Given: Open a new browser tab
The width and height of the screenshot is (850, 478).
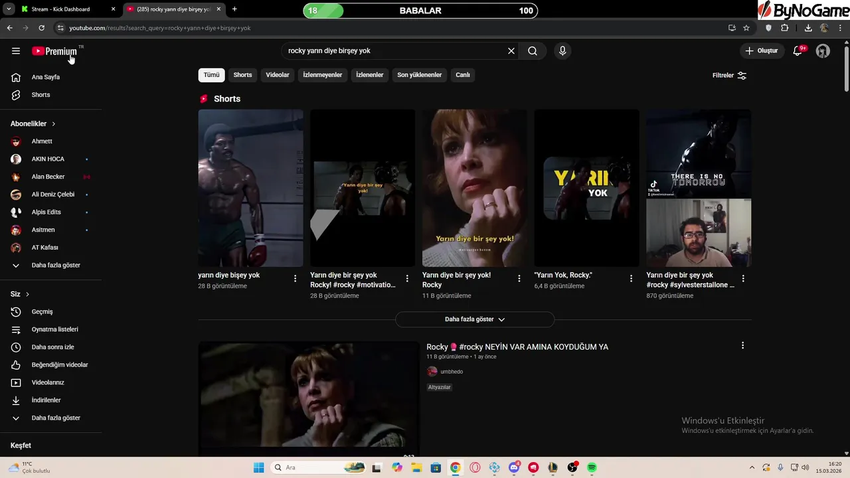Looking at the screenshot, I should [x=234, y=9].
